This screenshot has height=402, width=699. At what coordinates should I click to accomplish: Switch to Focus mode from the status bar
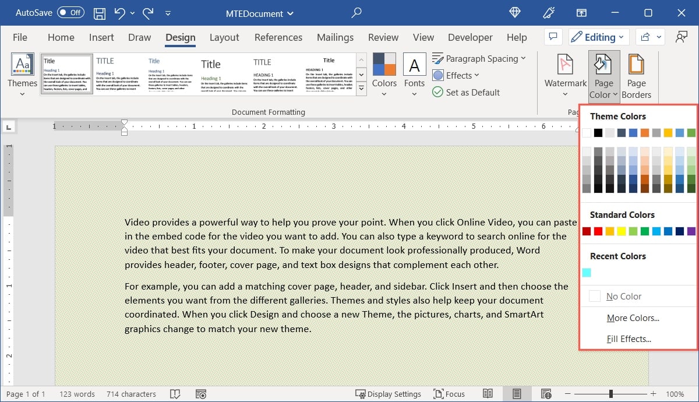point(449,394)
